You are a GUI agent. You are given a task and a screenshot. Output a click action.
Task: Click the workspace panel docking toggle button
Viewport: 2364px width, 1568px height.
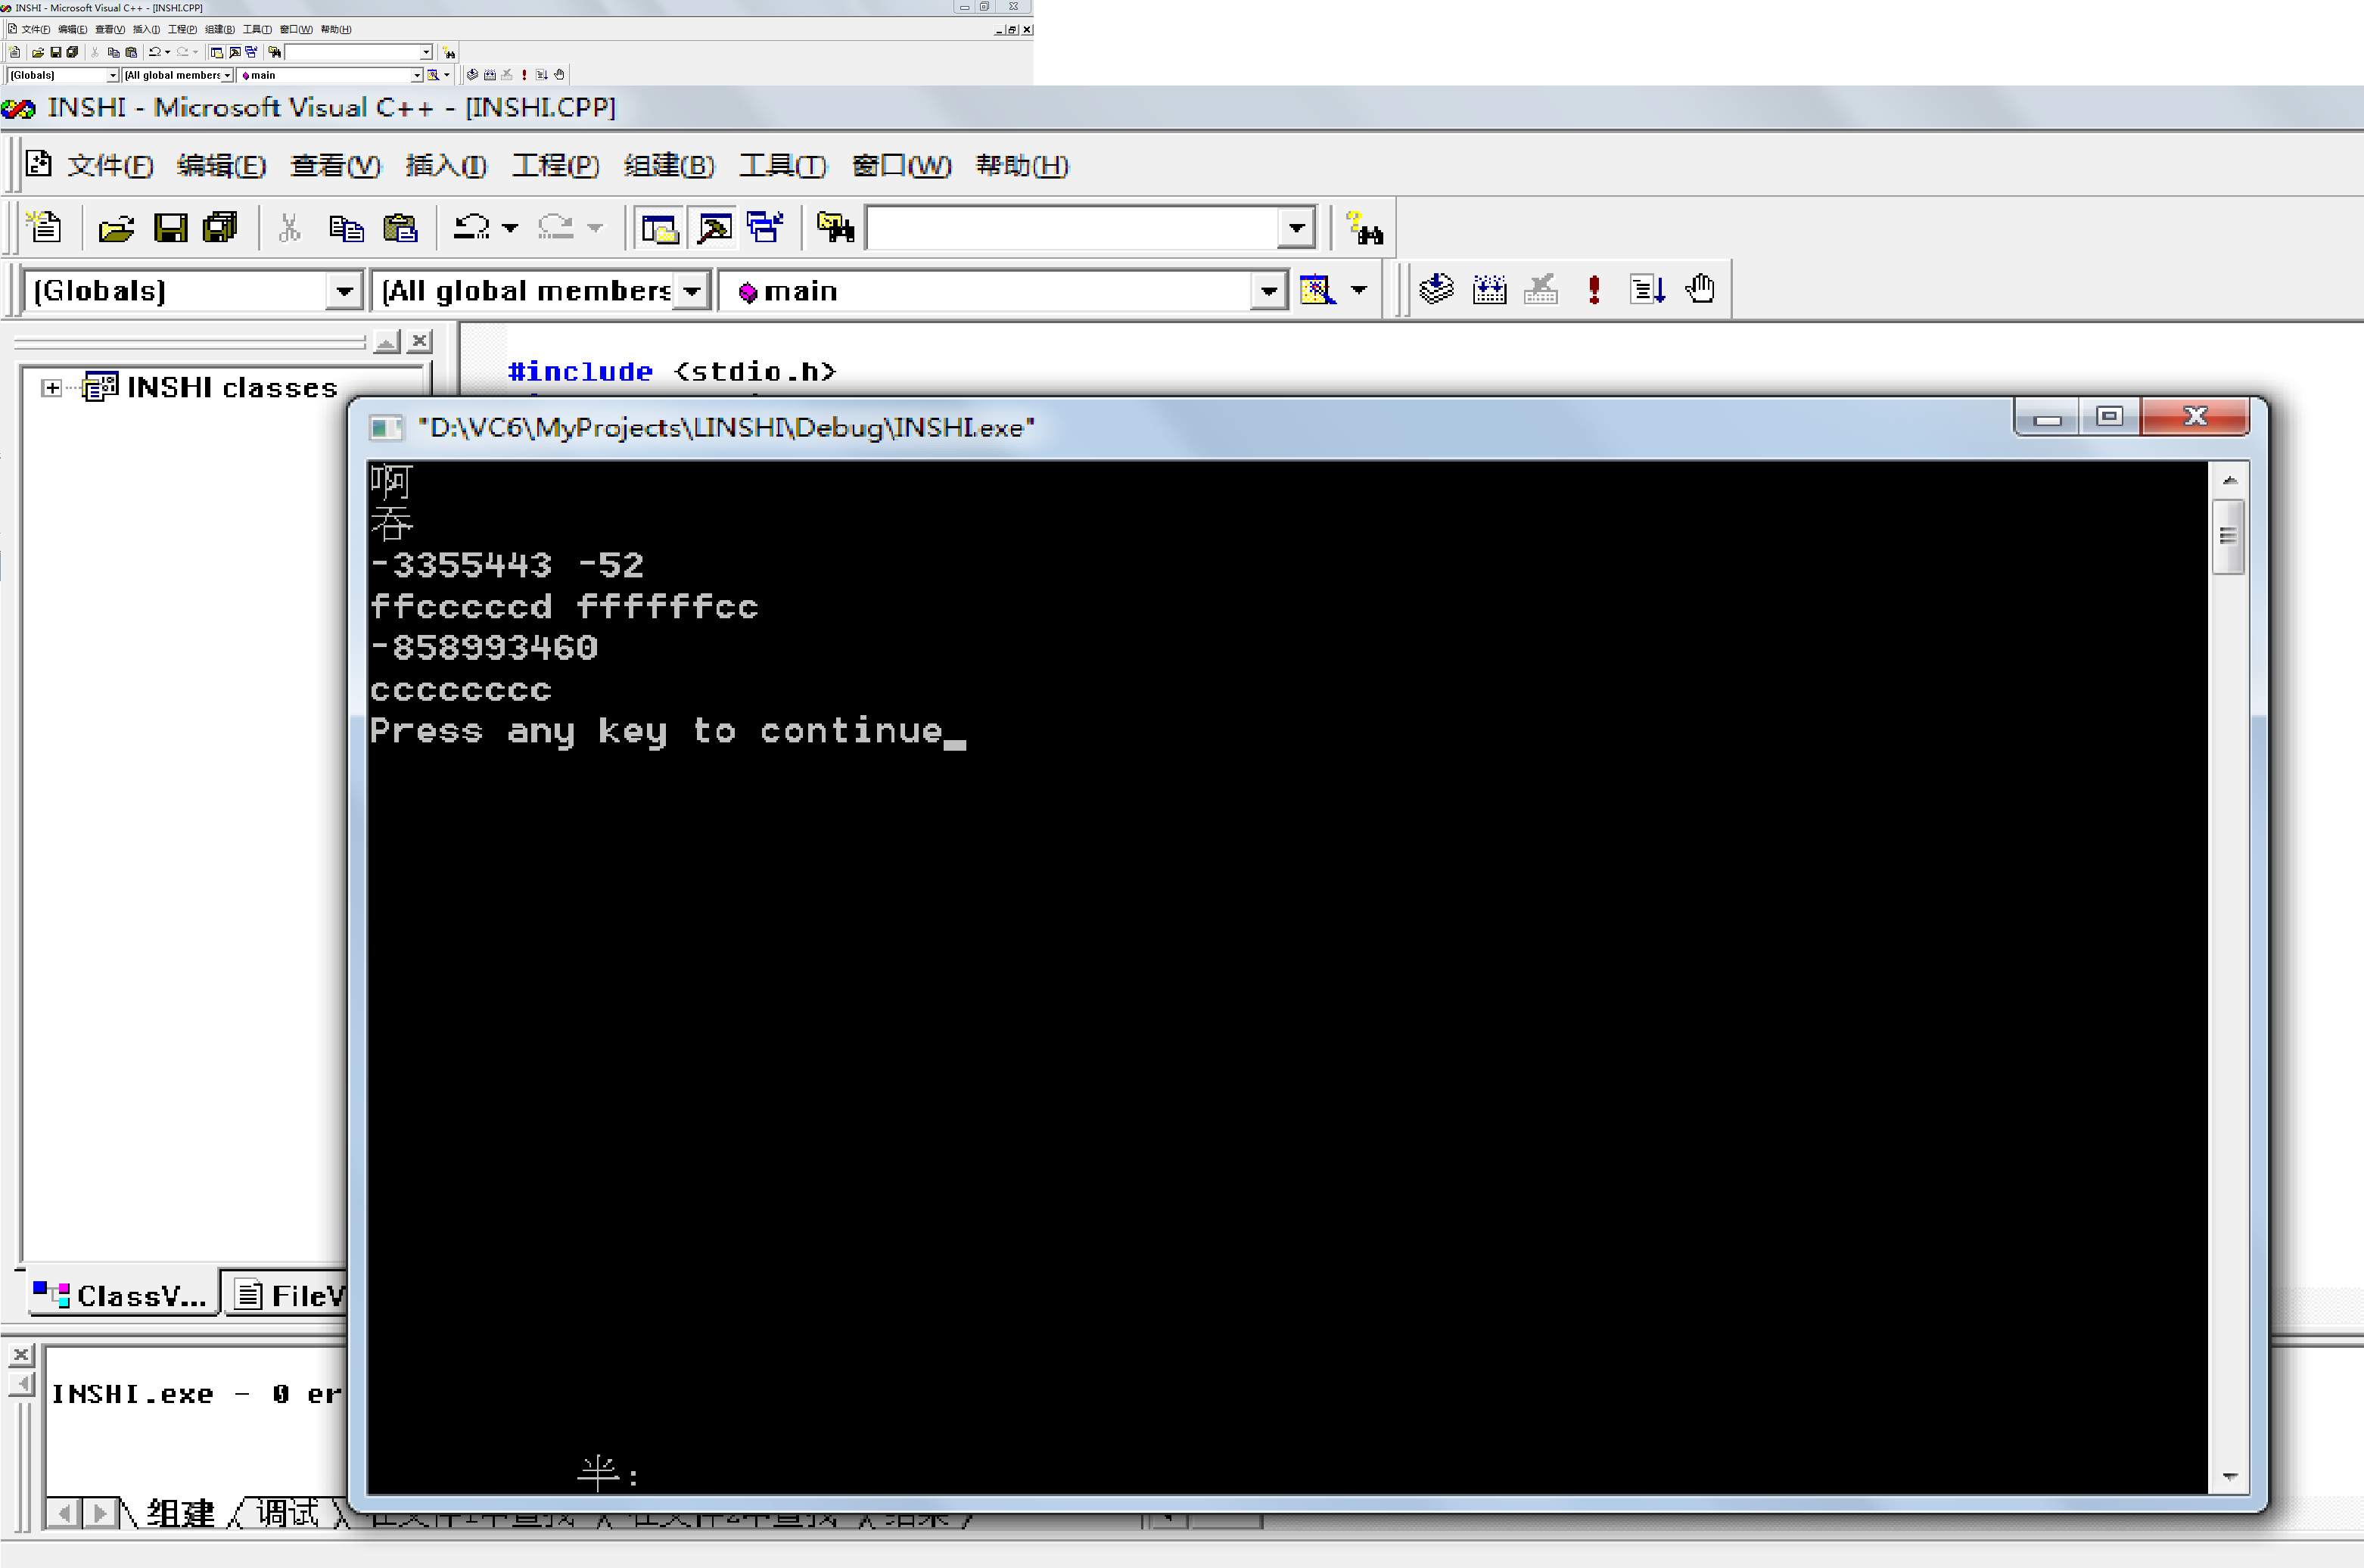click(387, 341)
